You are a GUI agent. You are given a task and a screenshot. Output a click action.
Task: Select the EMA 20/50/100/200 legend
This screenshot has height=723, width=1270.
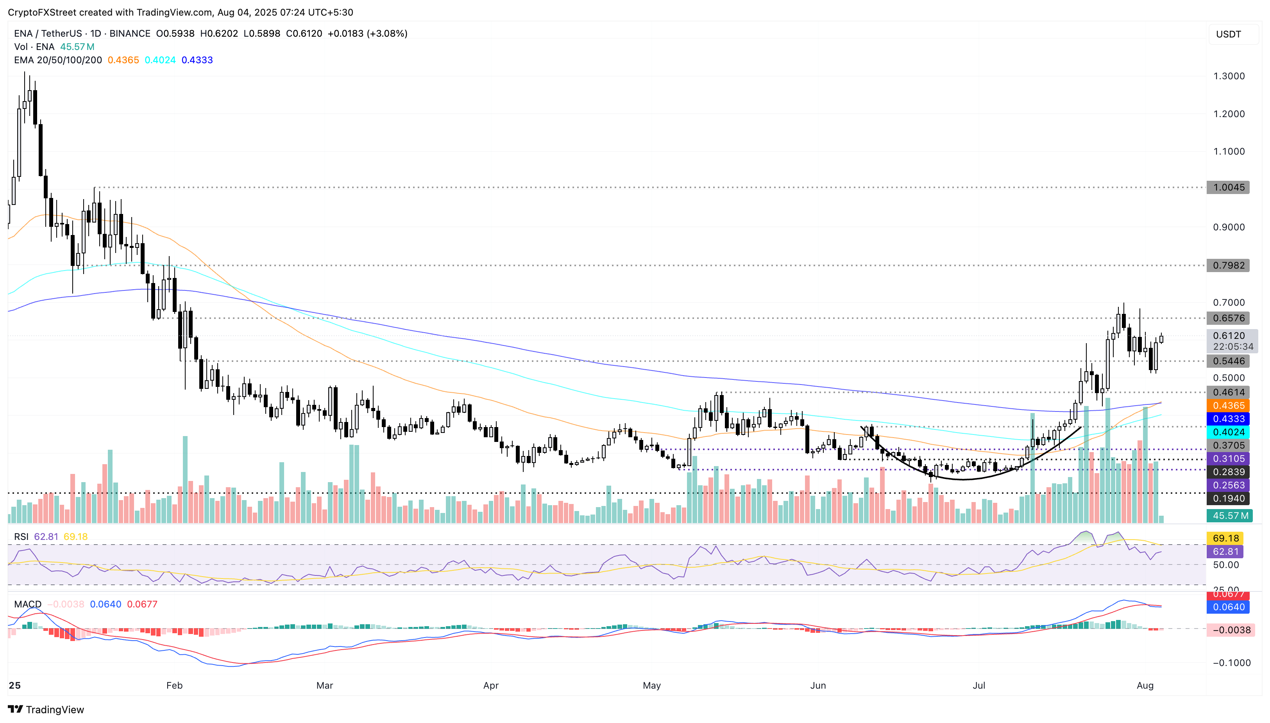(58, 60)
